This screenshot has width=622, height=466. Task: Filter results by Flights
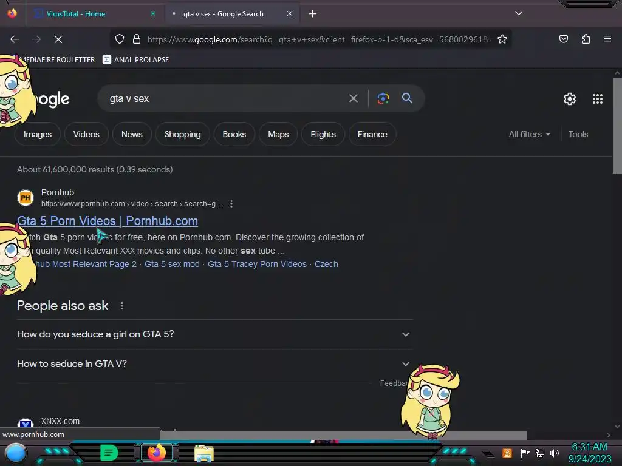tap(323, 134)
